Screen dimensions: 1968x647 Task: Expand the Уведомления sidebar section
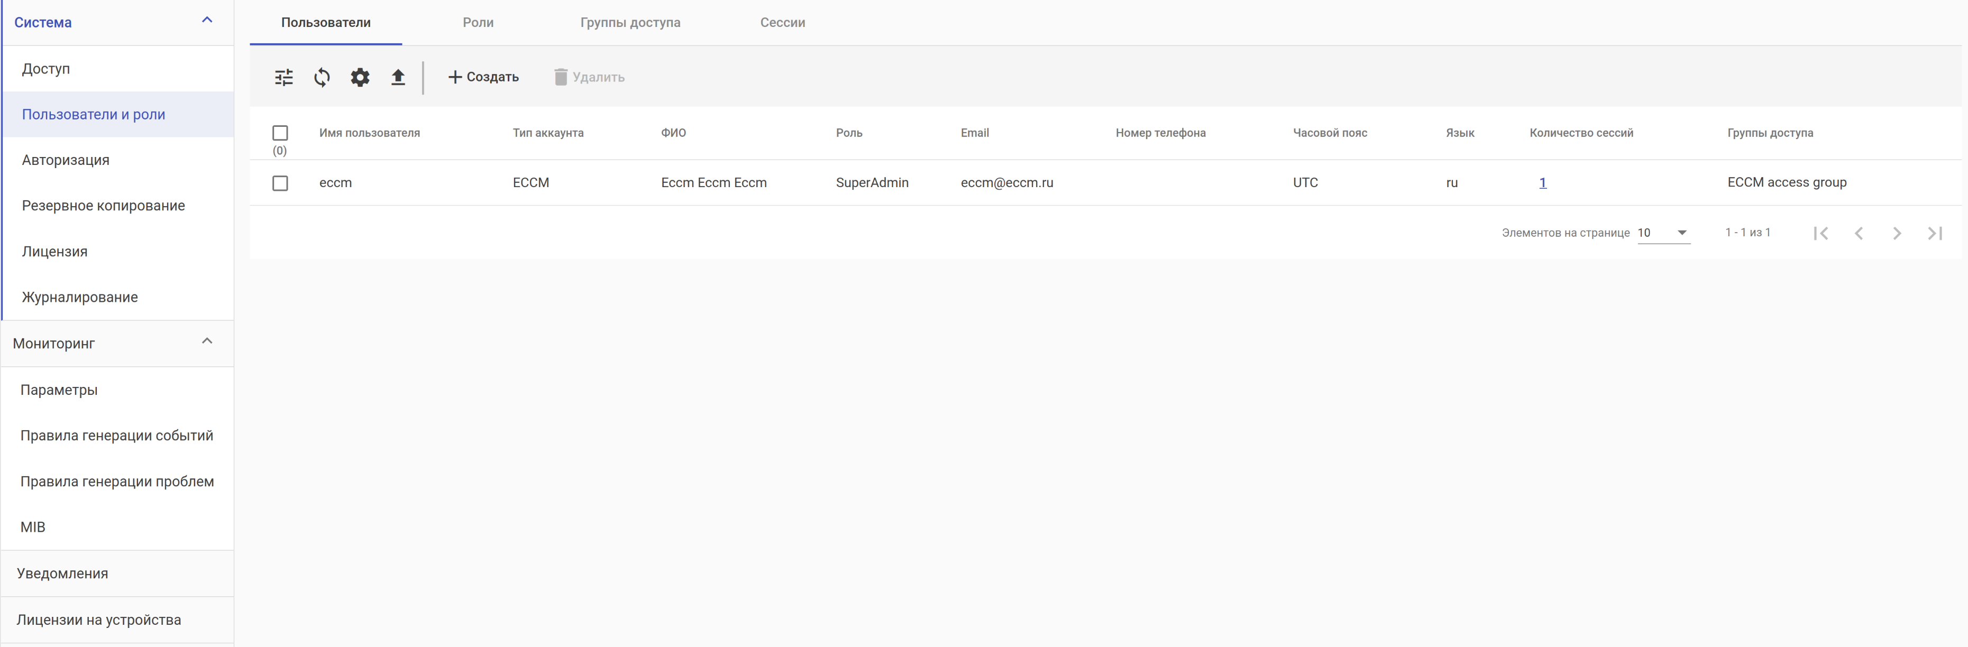click(x=62, y=574)
